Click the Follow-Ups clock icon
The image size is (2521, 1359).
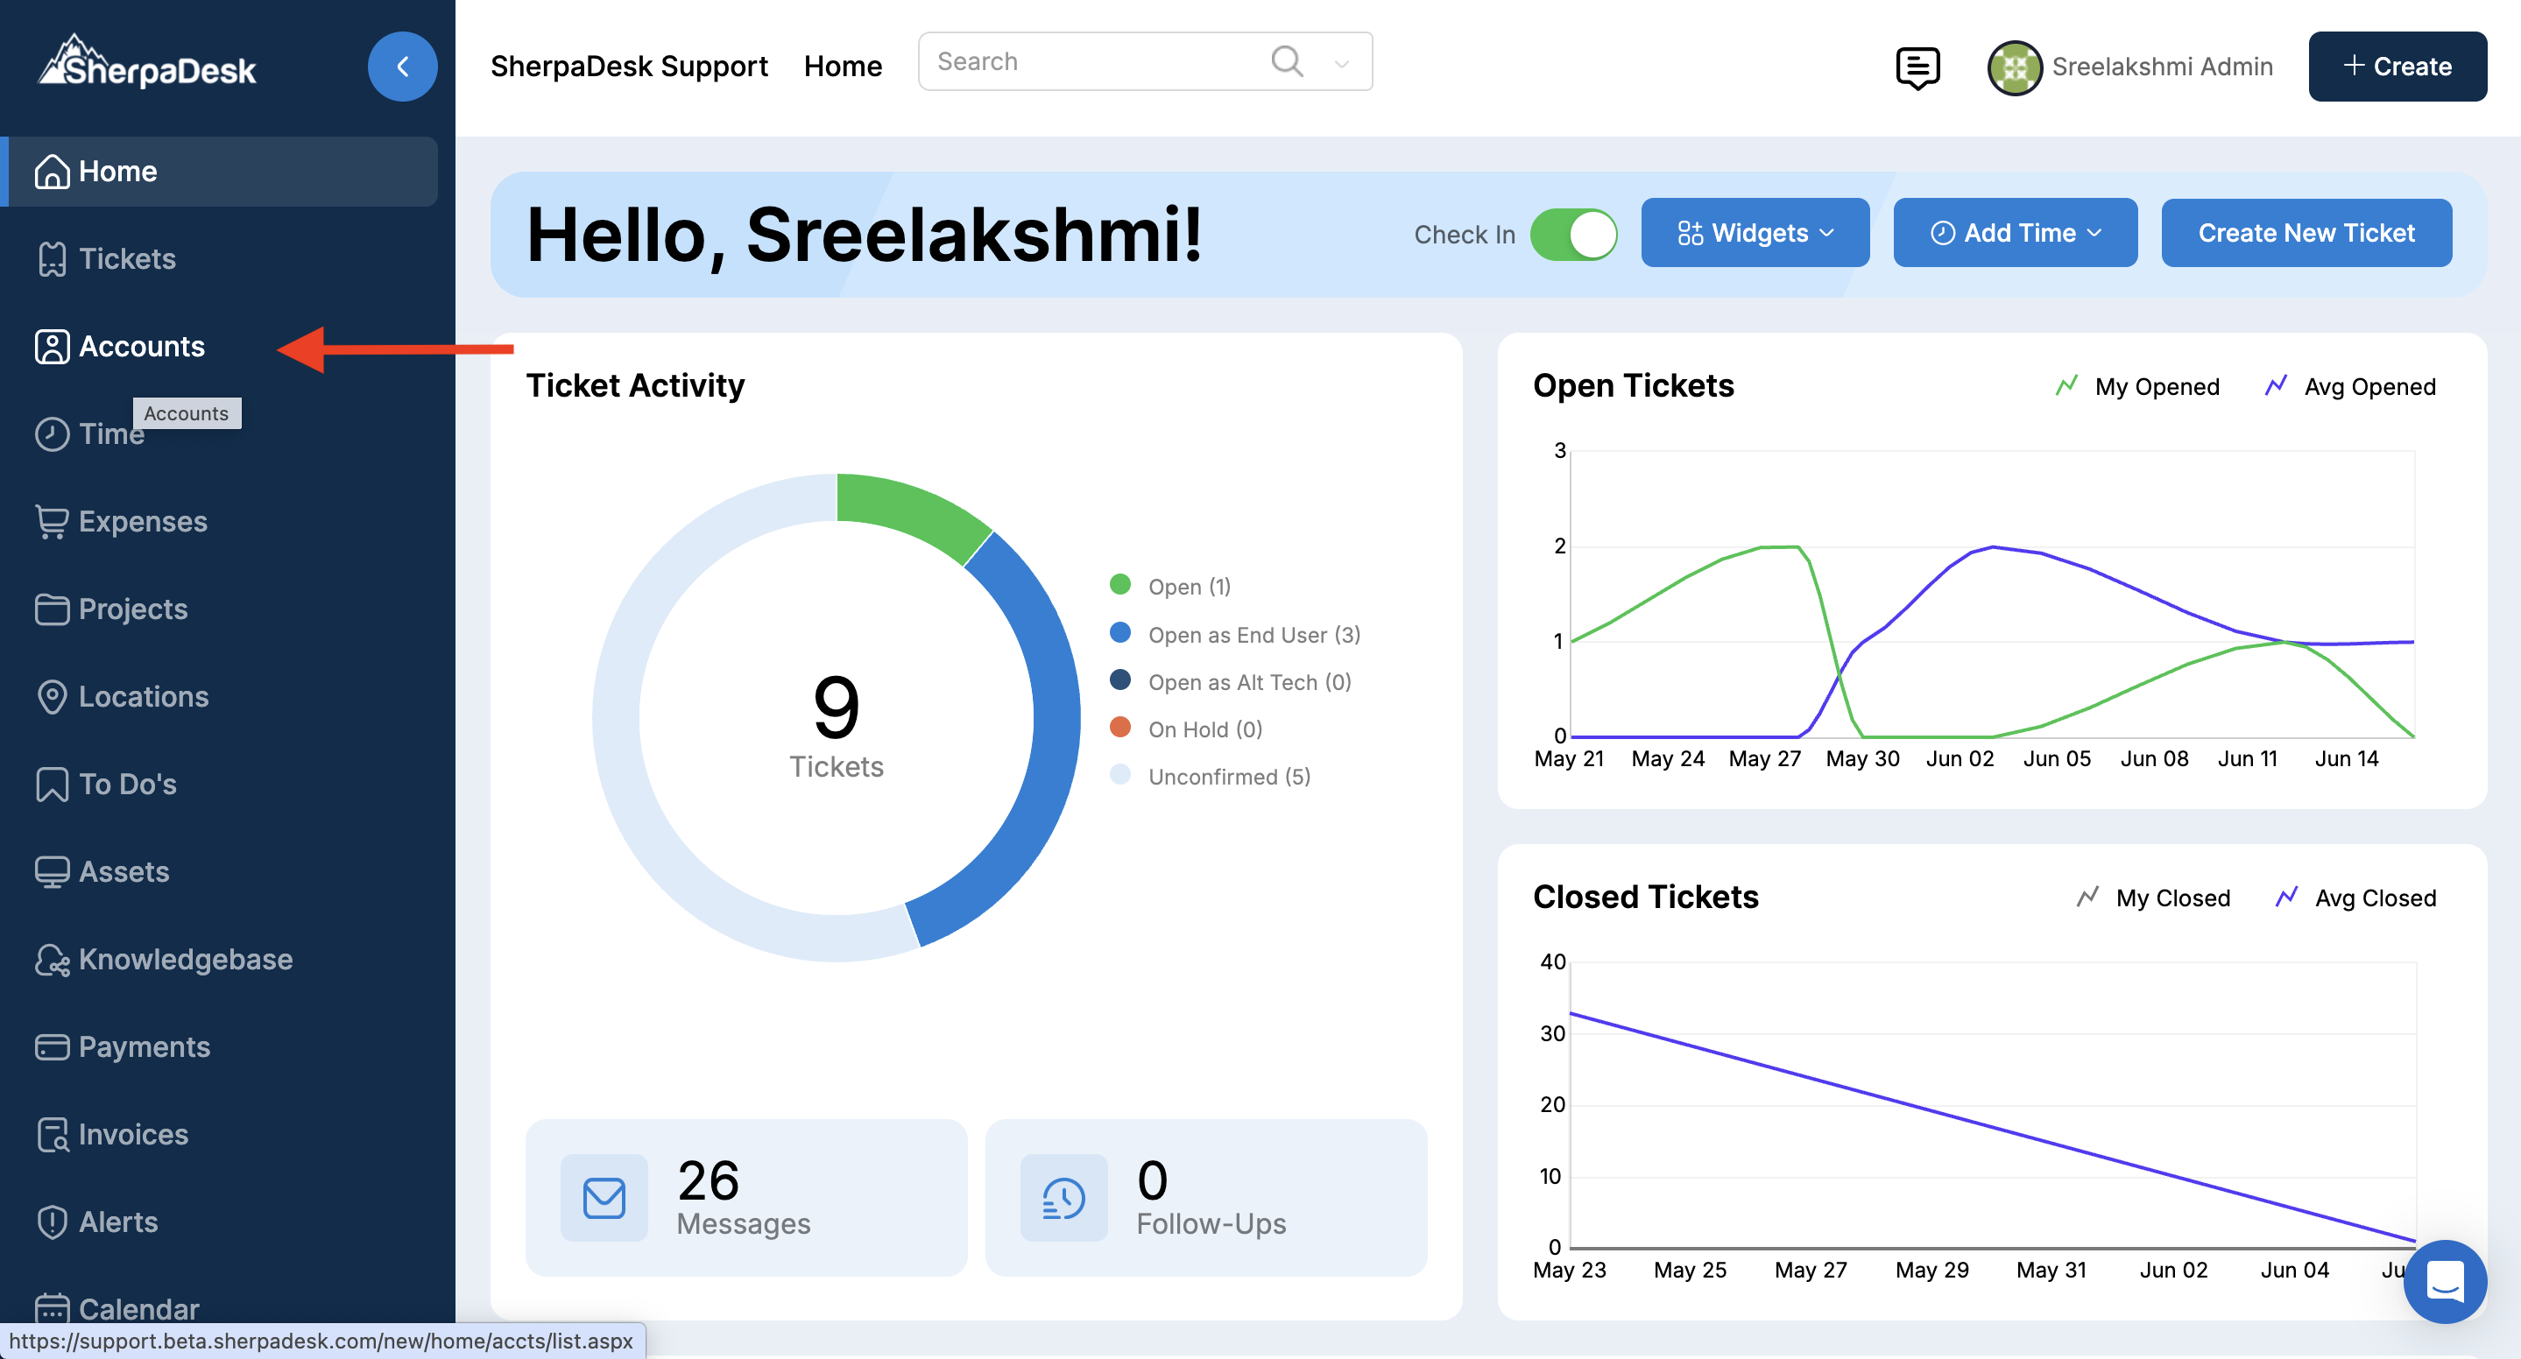(x=1063, y=1198)
